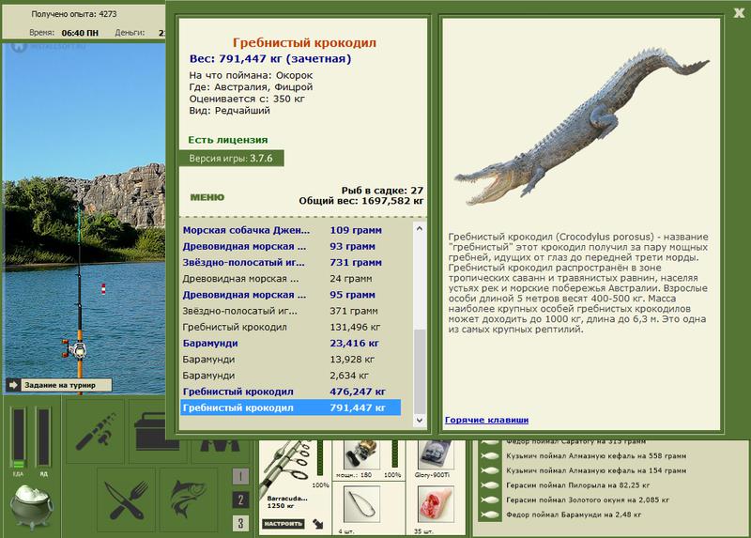Select row Гребнистый крокодил 476,247 кг

pyautogui.click(x=291, y=392)
